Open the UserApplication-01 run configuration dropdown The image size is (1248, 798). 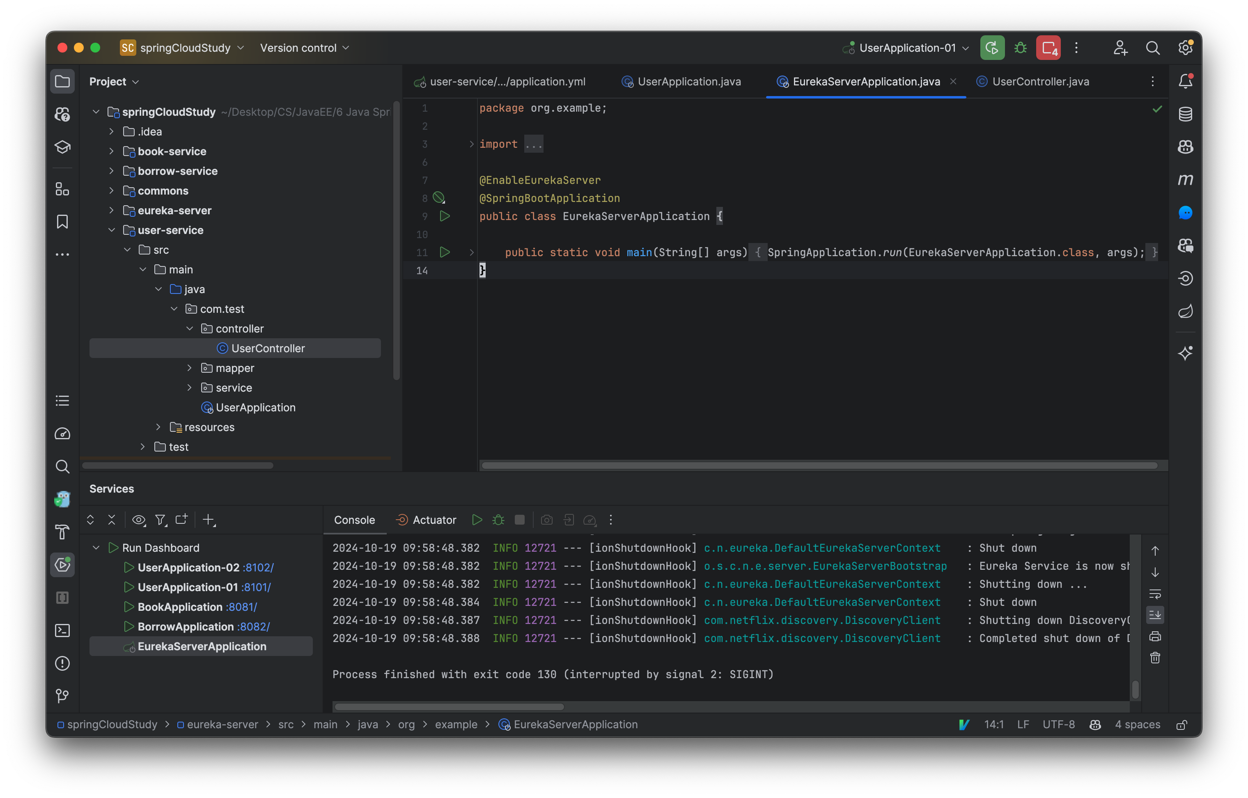point(906,48)
